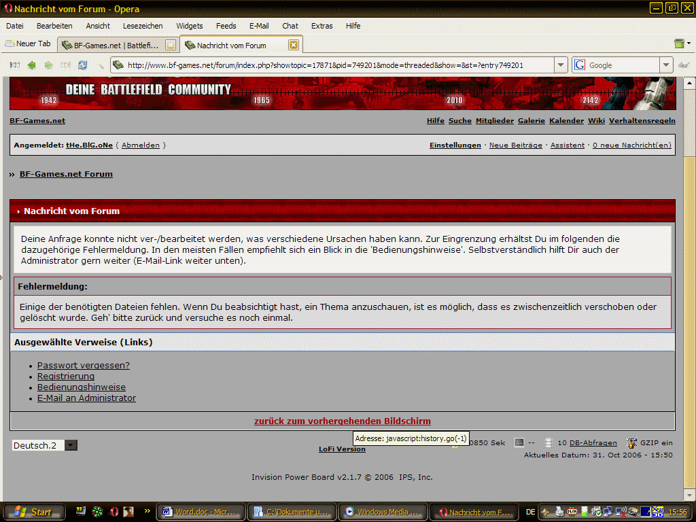Reload the page with the blue refresh icon
Screen dimensions: 696x522
82,65
